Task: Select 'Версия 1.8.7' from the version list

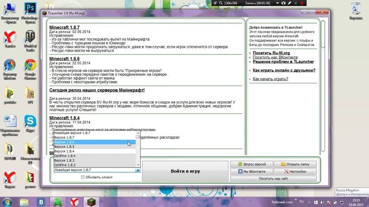Action: click(95, 137)
